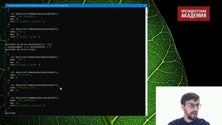Click the age: 15 line

click(x=14, y=77)
